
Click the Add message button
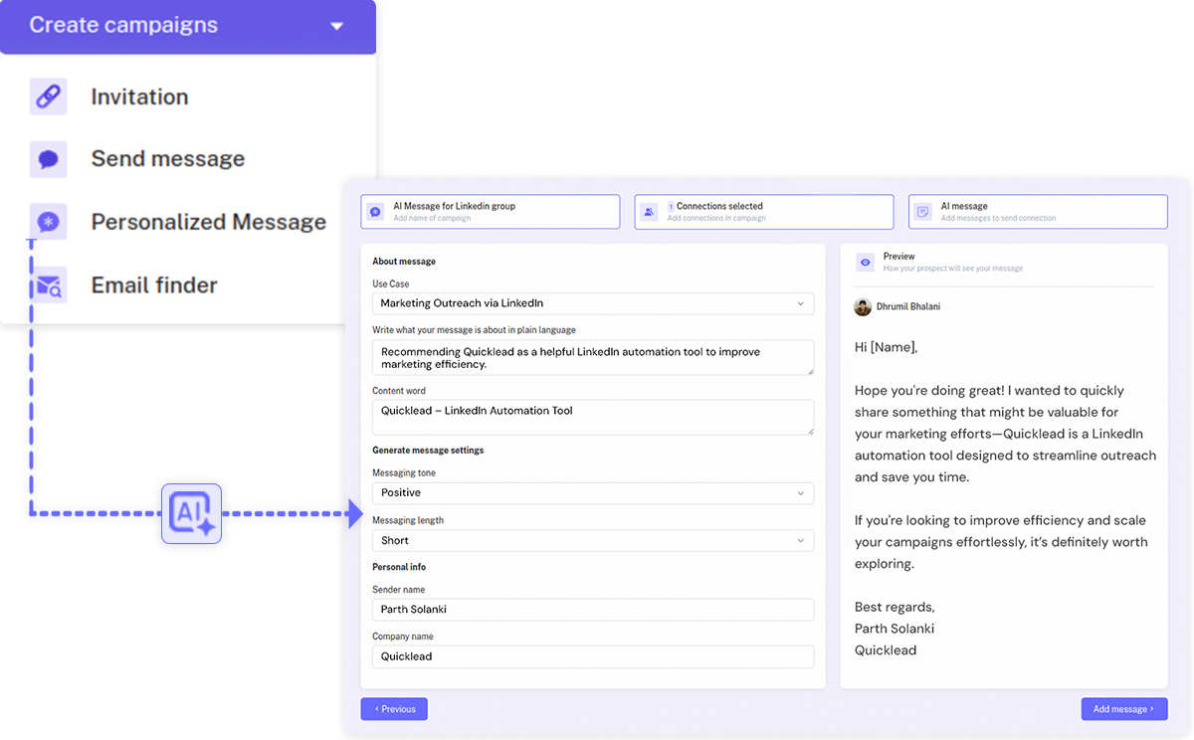[1124, 709]
